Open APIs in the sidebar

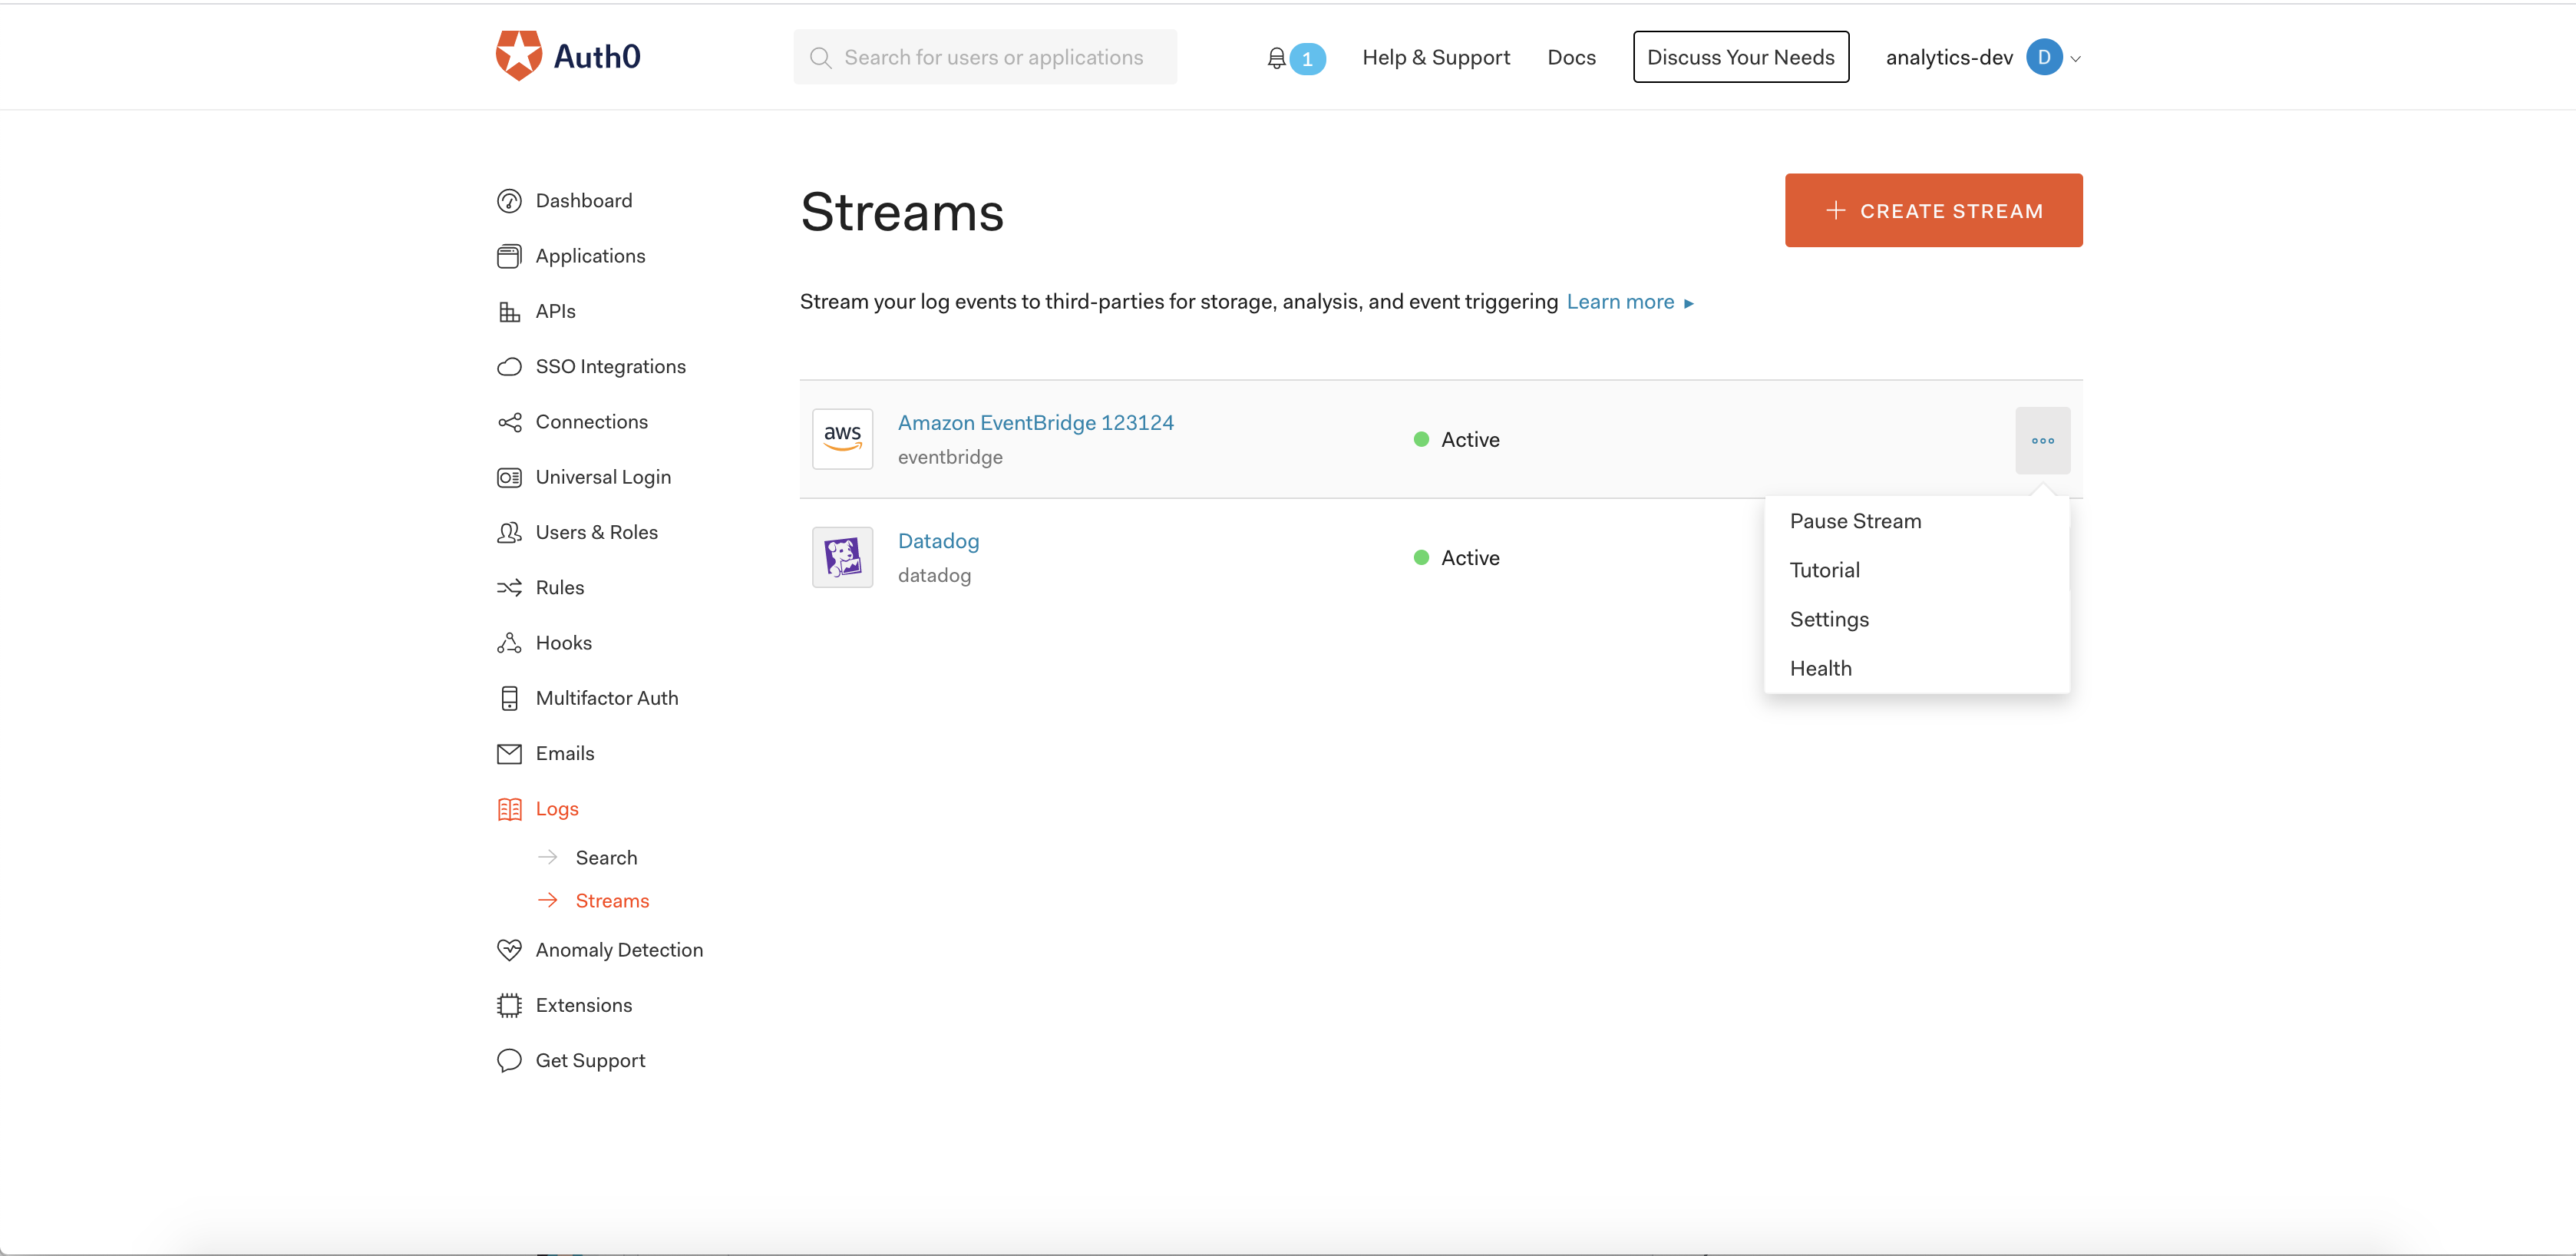coord(555,312)
